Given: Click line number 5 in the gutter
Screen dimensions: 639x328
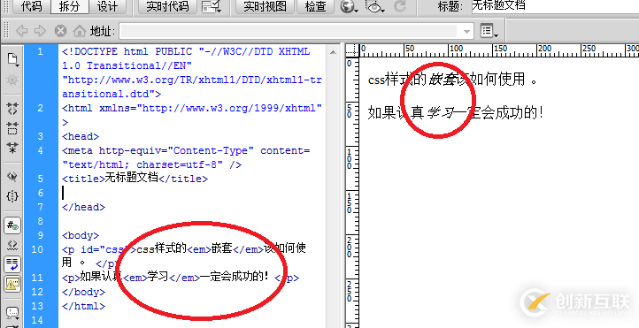Looking at the screenshot, I should click(x=40, y=179).
